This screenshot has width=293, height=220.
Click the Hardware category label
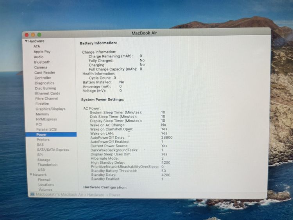[36, 41]
